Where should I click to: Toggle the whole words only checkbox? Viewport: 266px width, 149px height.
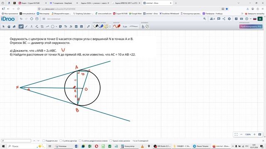(111, 141)
